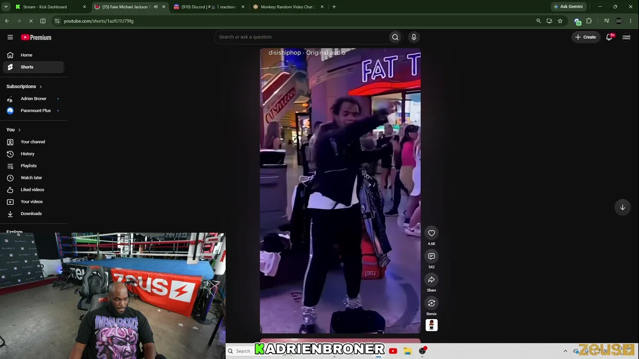
Task: Open the account avatar menu
Action: pos(626,37)
